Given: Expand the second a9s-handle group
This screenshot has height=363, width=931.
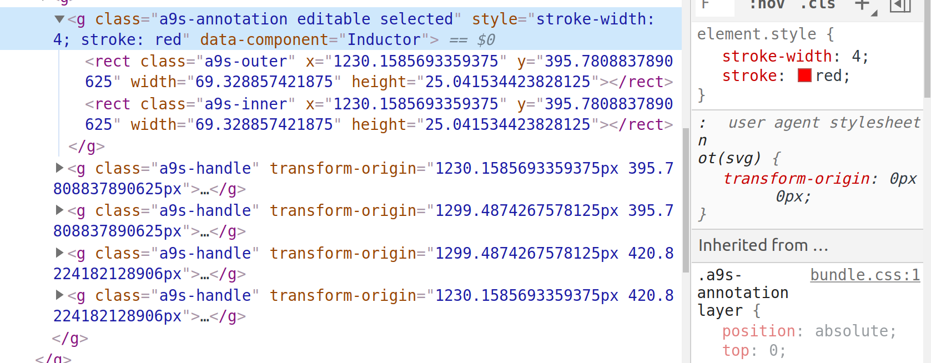Looking at the screenshot, I should pos(59,210).
